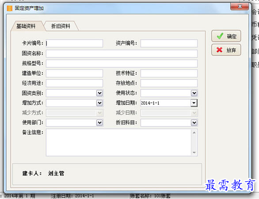Viewport: 259px width, 199px height.
Task: Click the 确定 confirm button
Action: [x=226, y=36]
